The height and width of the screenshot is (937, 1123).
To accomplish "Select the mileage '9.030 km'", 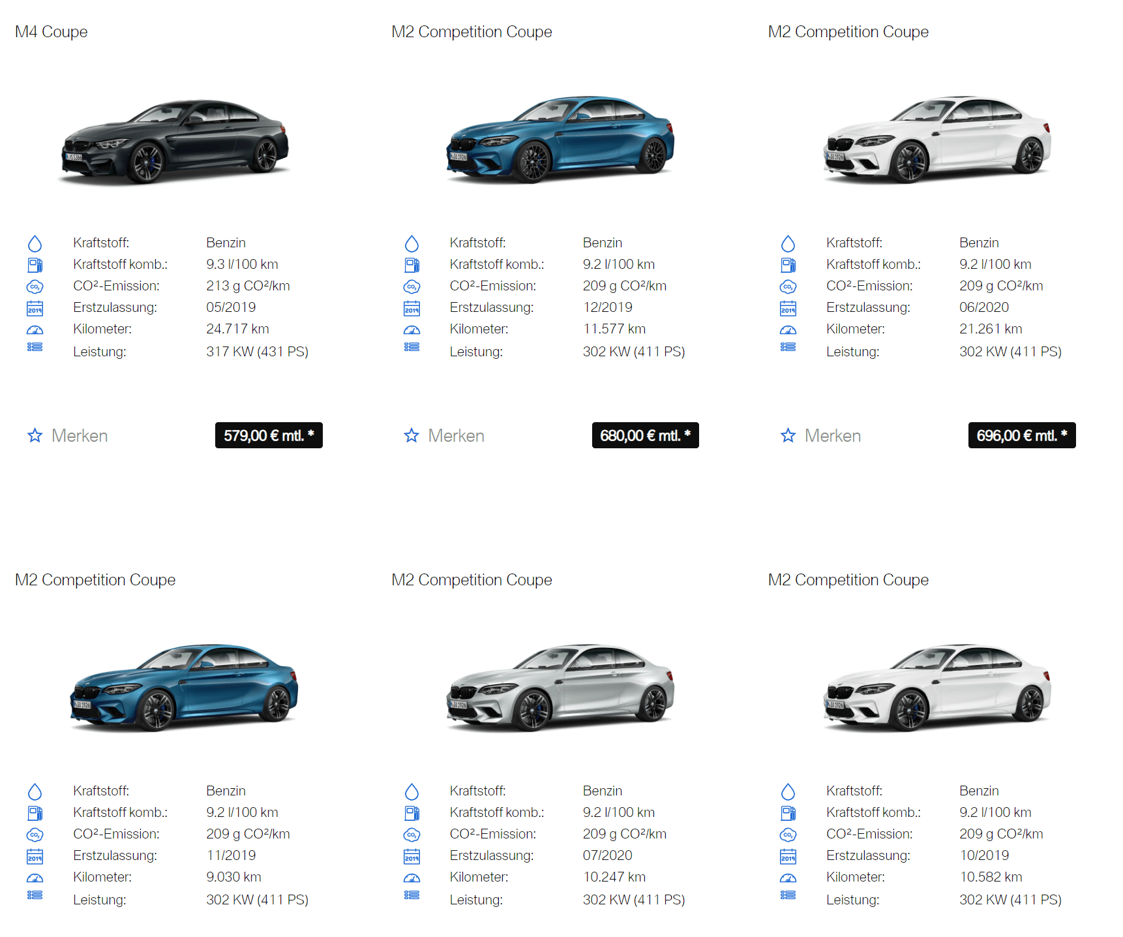I will click(233, 877).
